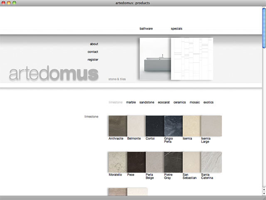Select the limestone category tab
The height and width of the screenshot is (200, 266).
116,102
